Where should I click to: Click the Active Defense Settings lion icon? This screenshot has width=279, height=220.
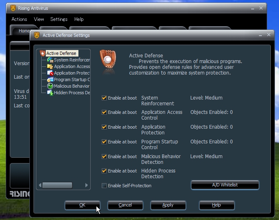tap(37, 35)
